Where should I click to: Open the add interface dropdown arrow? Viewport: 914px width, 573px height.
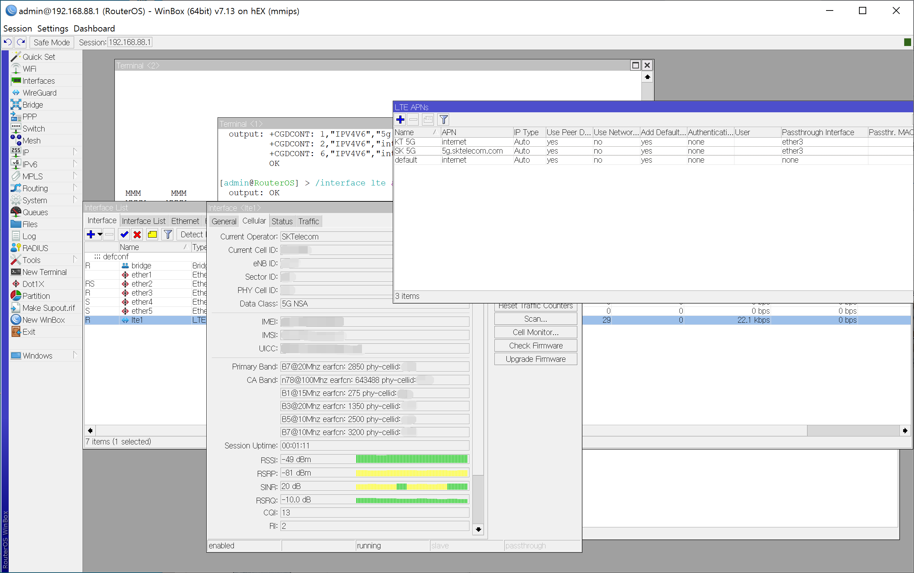[x=100, y=235]
